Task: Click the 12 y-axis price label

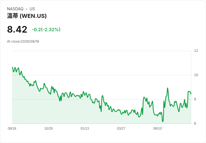Action: [x=196, y=51]
